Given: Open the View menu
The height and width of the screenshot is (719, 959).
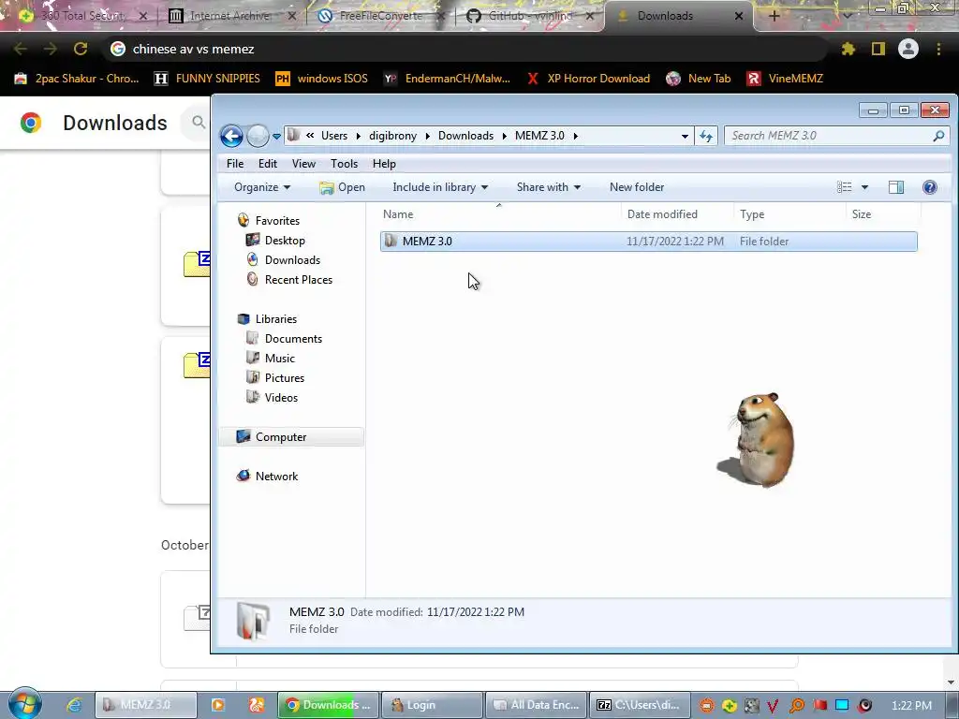Looking at the screenshot, I should pyautogui.click(x=303, y=164).
